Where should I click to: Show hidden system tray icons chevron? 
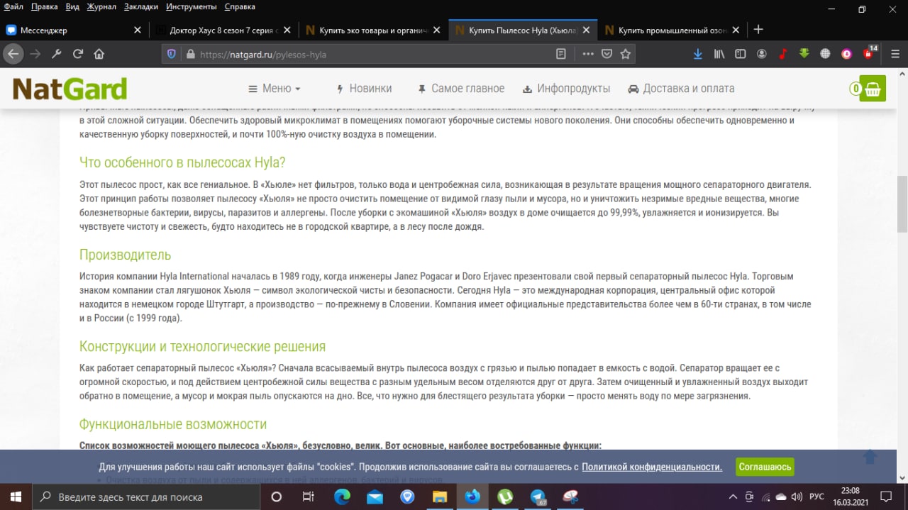coord(733,497)
